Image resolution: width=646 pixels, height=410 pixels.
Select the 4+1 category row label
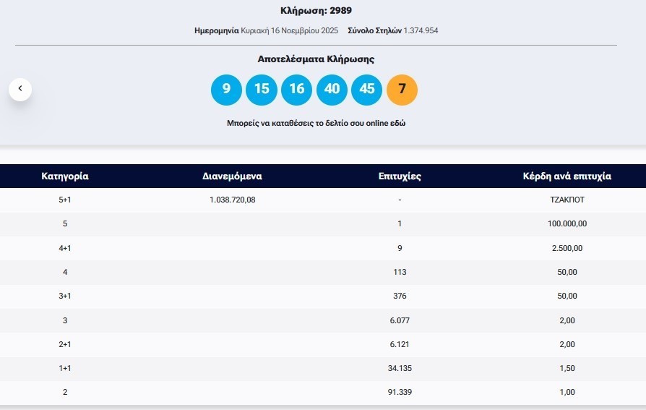[x=65, y=248]
